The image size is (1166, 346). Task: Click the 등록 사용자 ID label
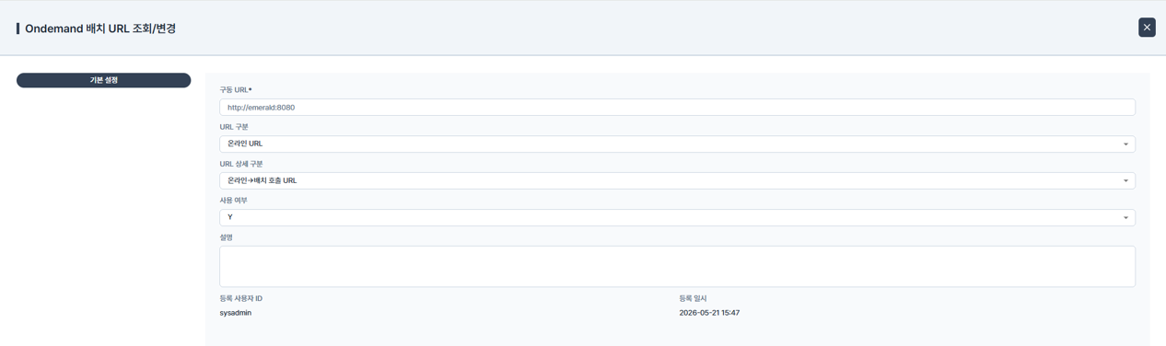[241, 298]
